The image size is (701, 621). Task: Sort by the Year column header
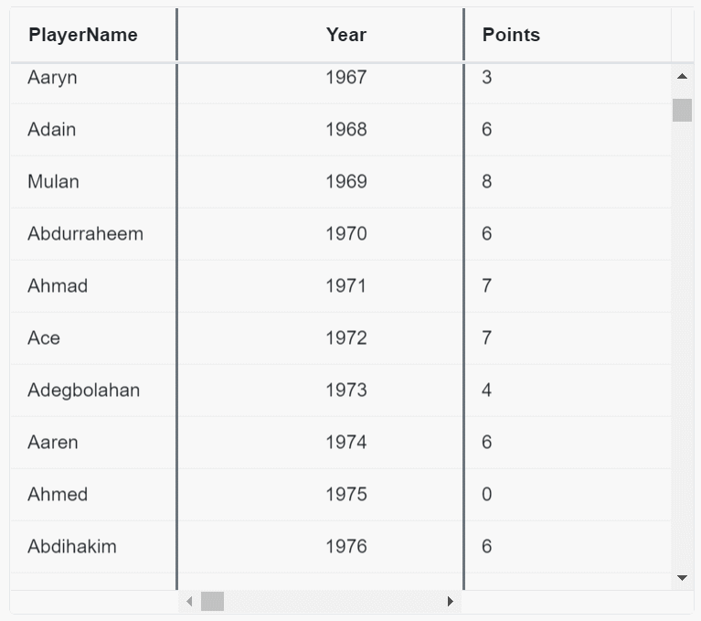coord(345,35)
